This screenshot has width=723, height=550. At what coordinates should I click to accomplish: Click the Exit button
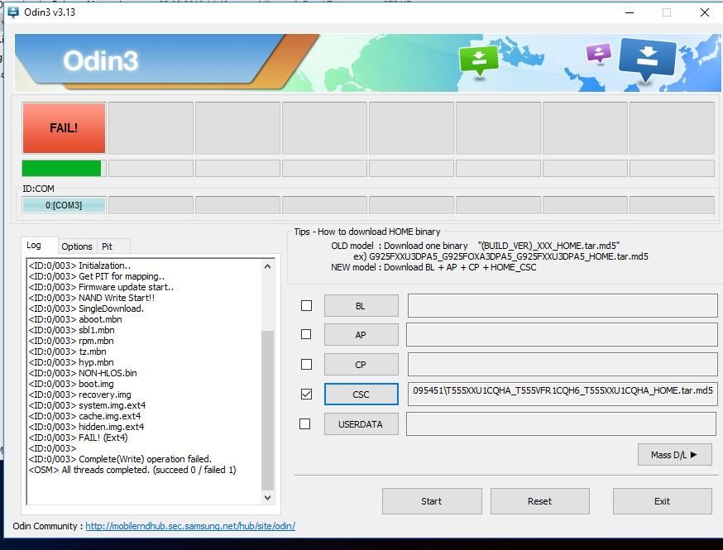click(662, 501)
